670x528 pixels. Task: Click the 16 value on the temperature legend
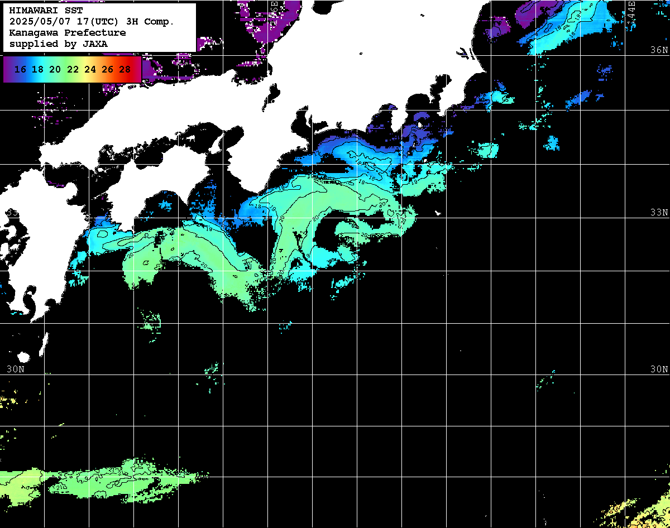coord(21,70)
